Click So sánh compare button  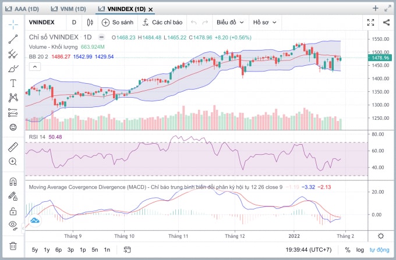coord(118,23)
